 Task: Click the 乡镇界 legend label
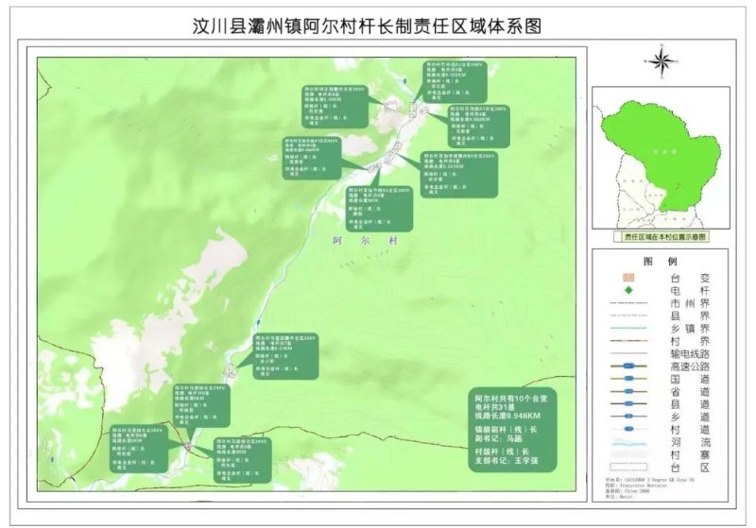(690, 329)
